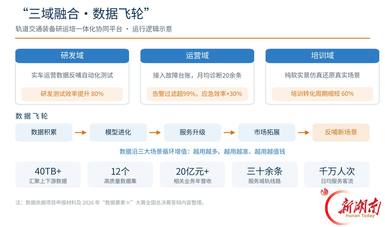Screen dimensions: 385x227
Task: Click the highlight 培训转化周期缩短 60%
Action: click(322, 94)
